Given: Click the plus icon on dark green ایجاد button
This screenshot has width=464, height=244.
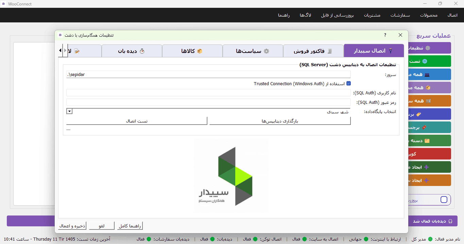Looking at the screenshot, I should point(427,167).
